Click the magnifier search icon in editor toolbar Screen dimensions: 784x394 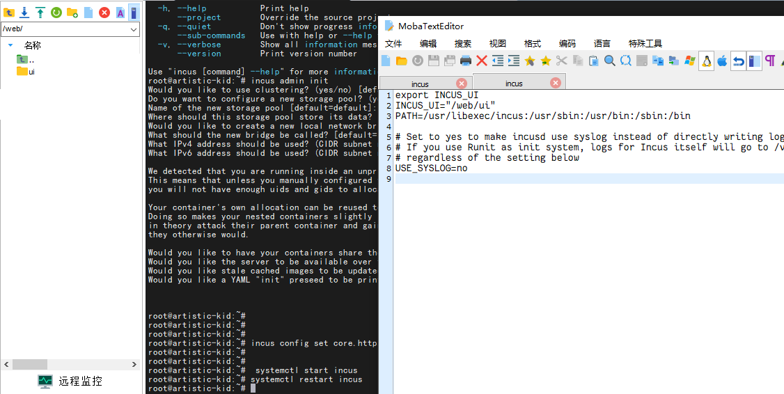coord(609,61)
